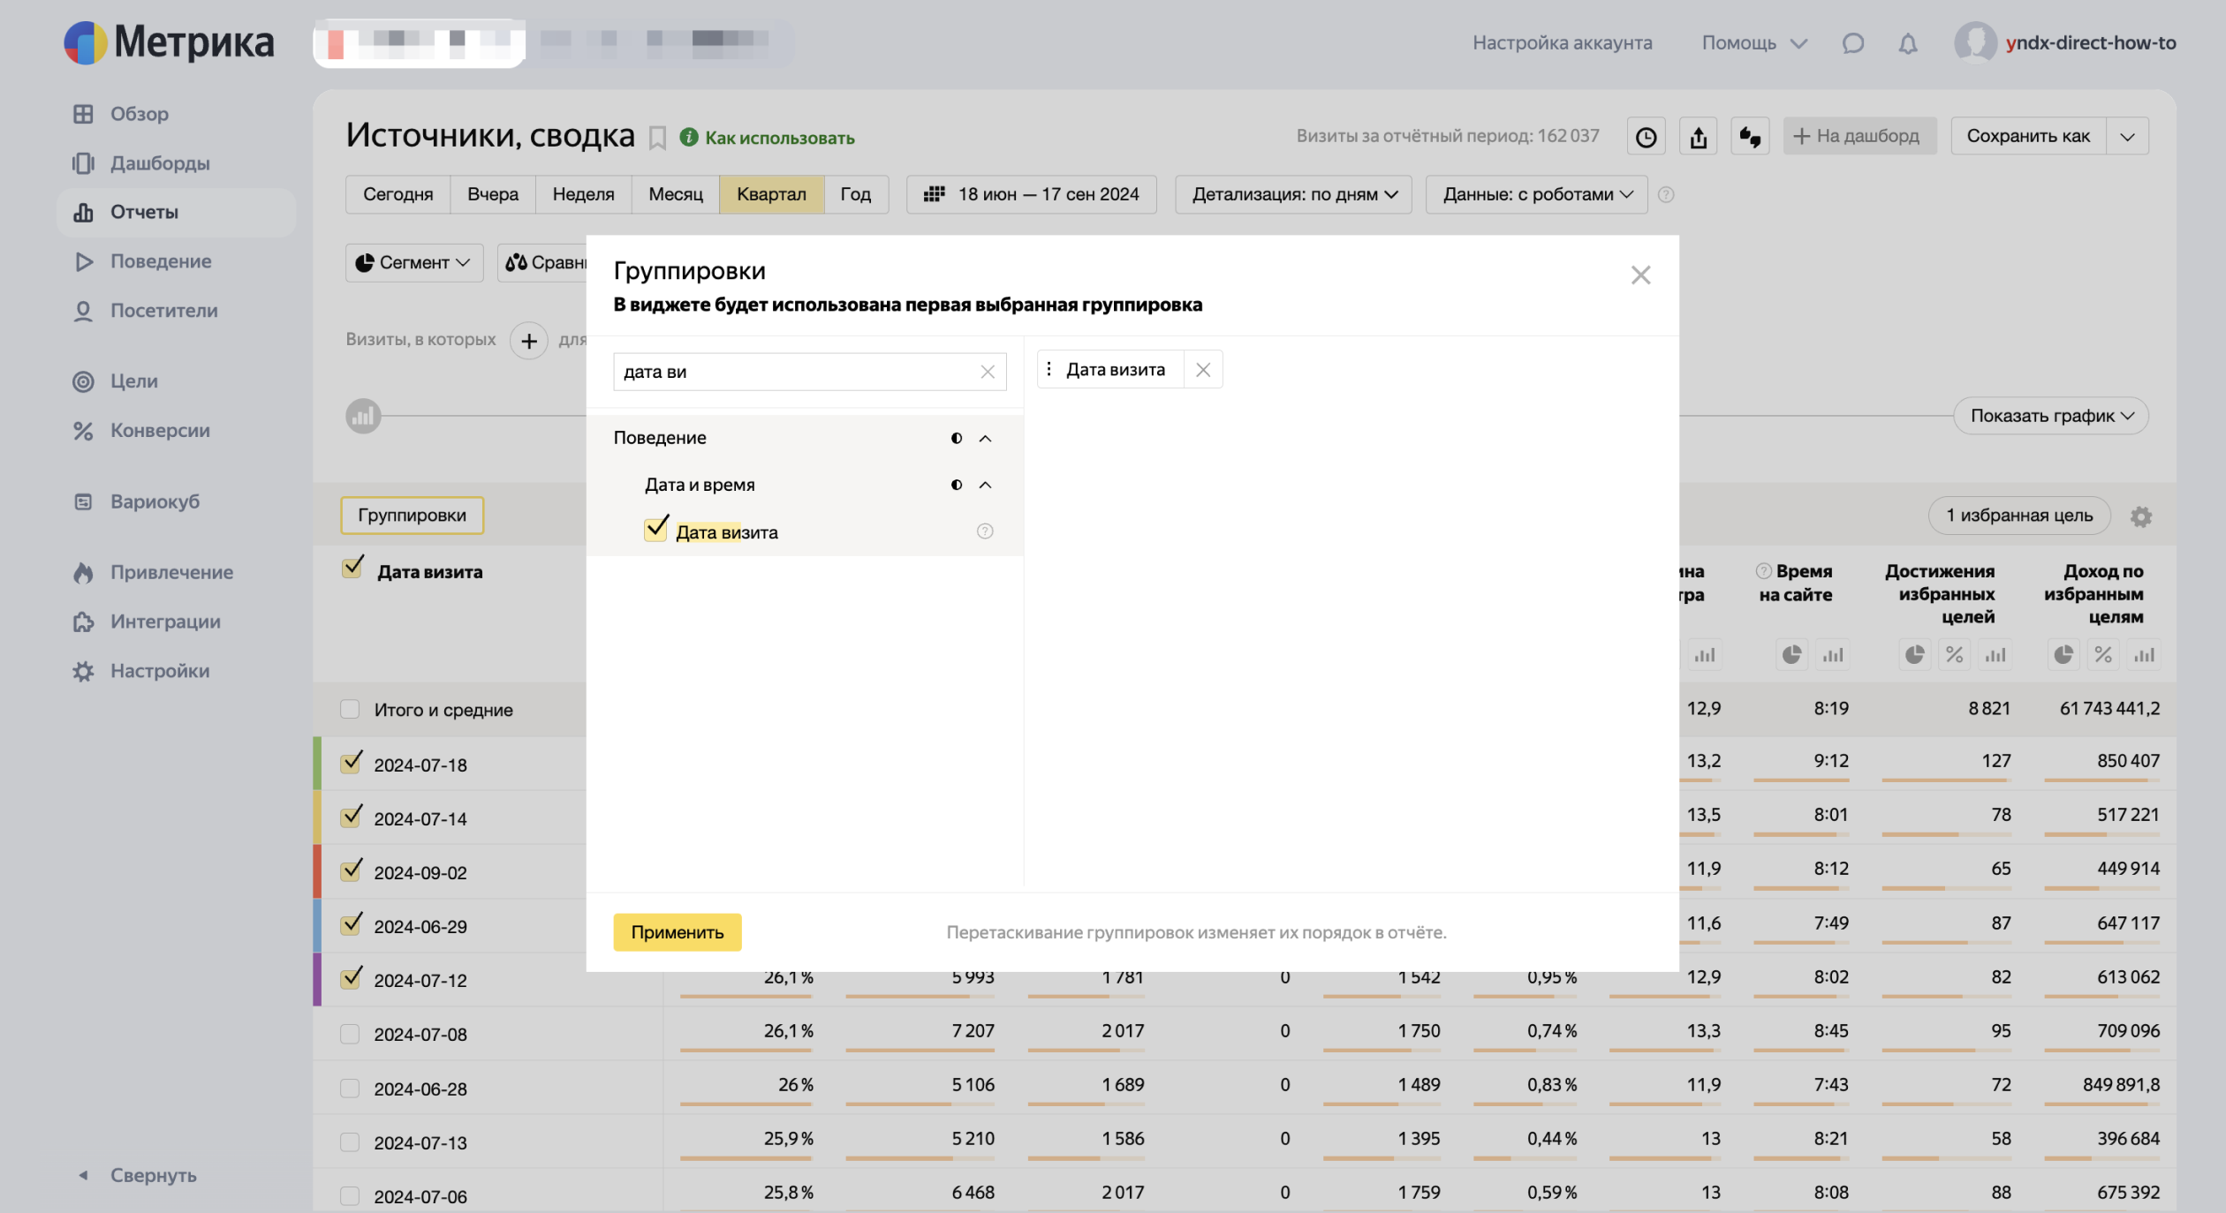2226x1213 pixels.
Task: Clear the grouping search field
Action: pos(988,372)
